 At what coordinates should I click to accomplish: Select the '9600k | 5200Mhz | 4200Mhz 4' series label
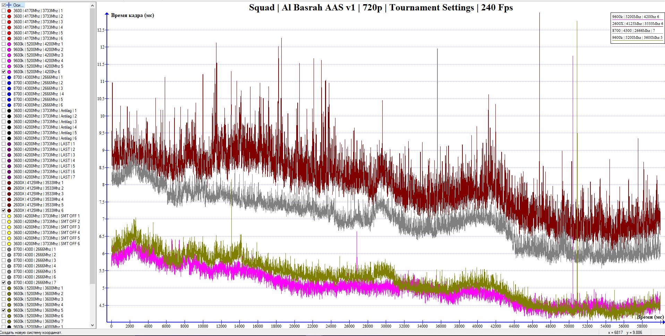[x=38, y=61]
